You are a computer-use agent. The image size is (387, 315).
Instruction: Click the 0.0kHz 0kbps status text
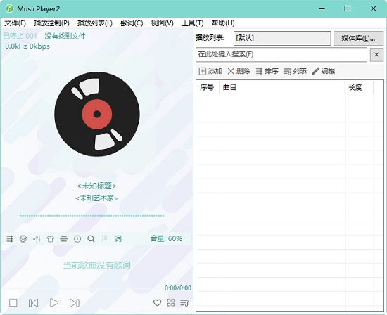pos(27,46)
